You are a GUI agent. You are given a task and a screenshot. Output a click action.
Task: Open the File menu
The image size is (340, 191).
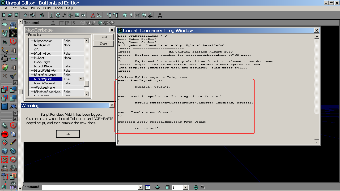(4, 8)
